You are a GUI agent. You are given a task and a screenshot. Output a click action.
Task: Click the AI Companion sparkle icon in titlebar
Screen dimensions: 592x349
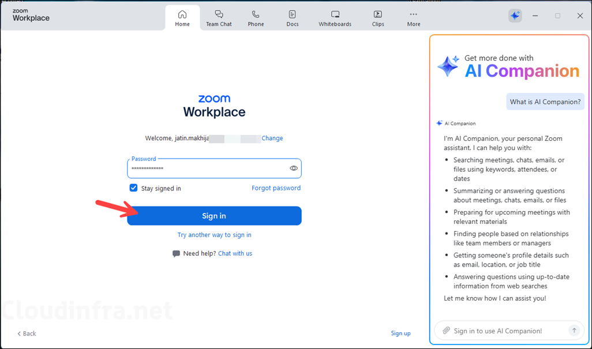coord(515,15)
